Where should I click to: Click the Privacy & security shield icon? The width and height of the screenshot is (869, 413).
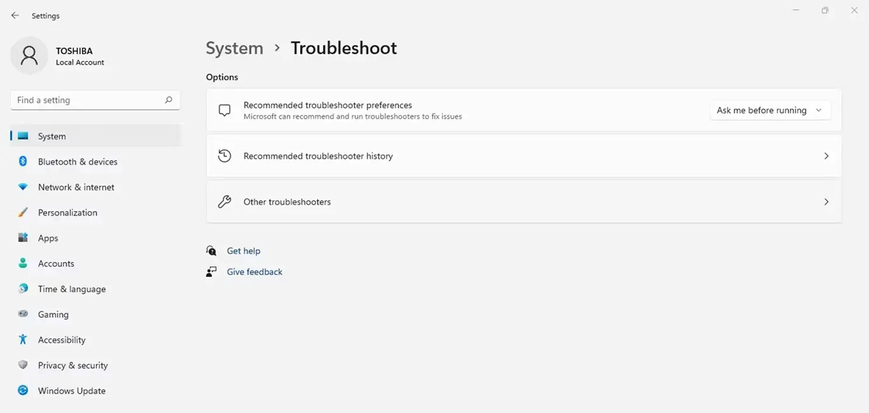pyautogui.click(x=23, y=365)
